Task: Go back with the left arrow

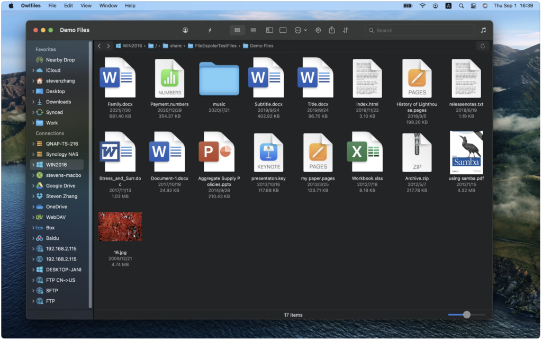Action: pos(99,46)
